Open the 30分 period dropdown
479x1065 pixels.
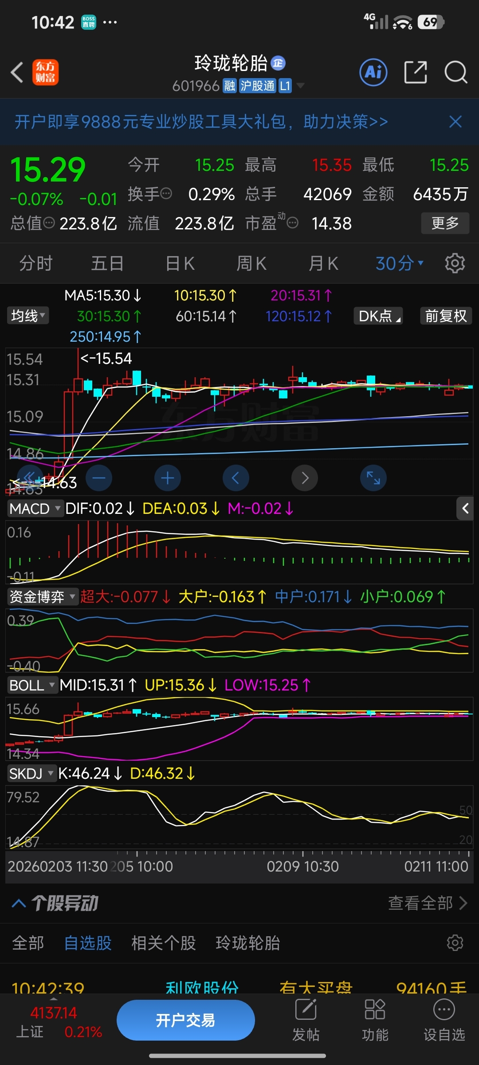[x=400, y=264]
